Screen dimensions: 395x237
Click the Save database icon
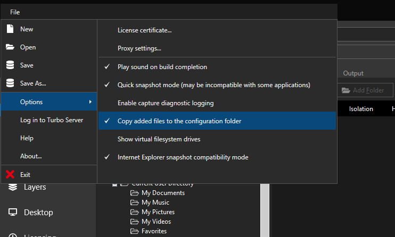tap(10, 65)
